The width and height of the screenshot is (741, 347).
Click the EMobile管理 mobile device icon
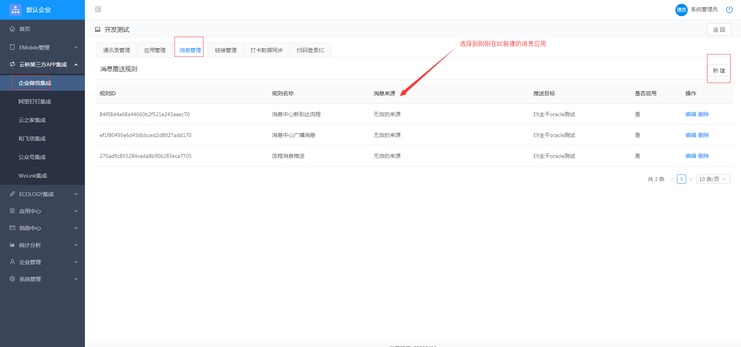pos(12,47)
